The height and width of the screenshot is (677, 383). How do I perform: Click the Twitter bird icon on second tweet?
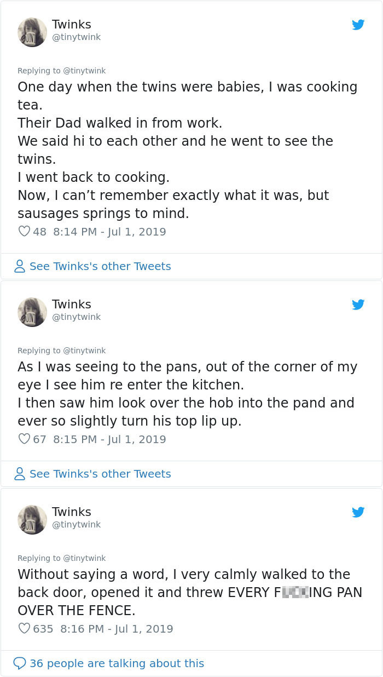point(358,305)
